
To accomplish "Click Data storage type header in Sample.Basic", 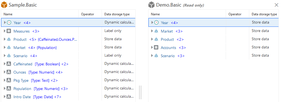I will [x=119, y=14].
